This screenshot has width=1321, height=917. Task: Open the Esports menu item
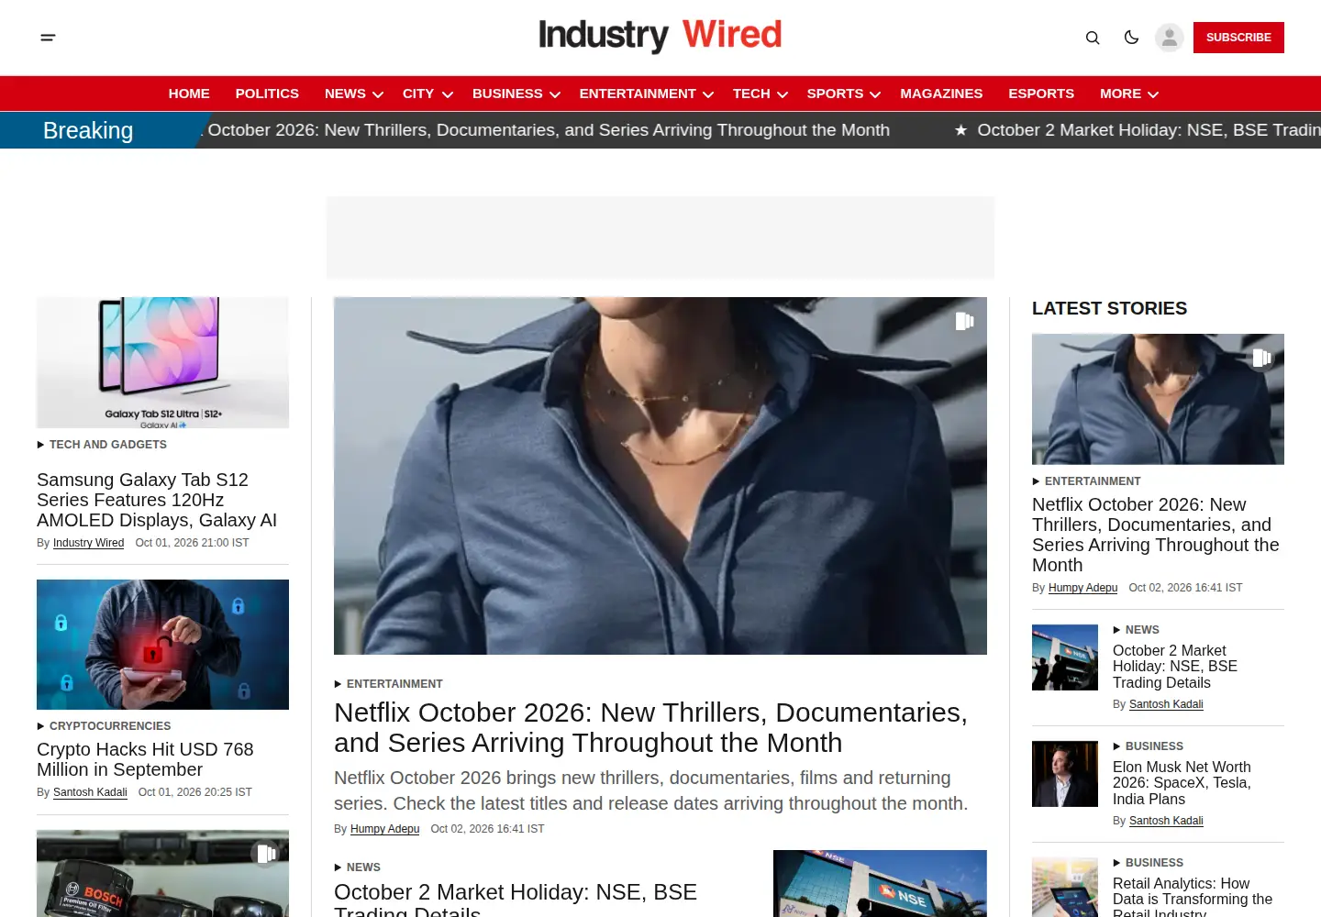(x=1041, y=94)
